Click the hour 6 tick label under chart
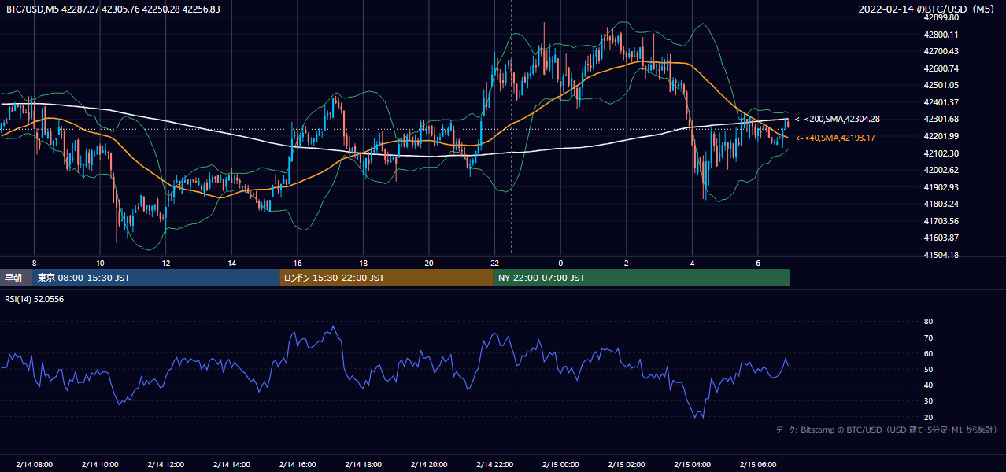Screen dimensions: 1006x472 (758, 263)
